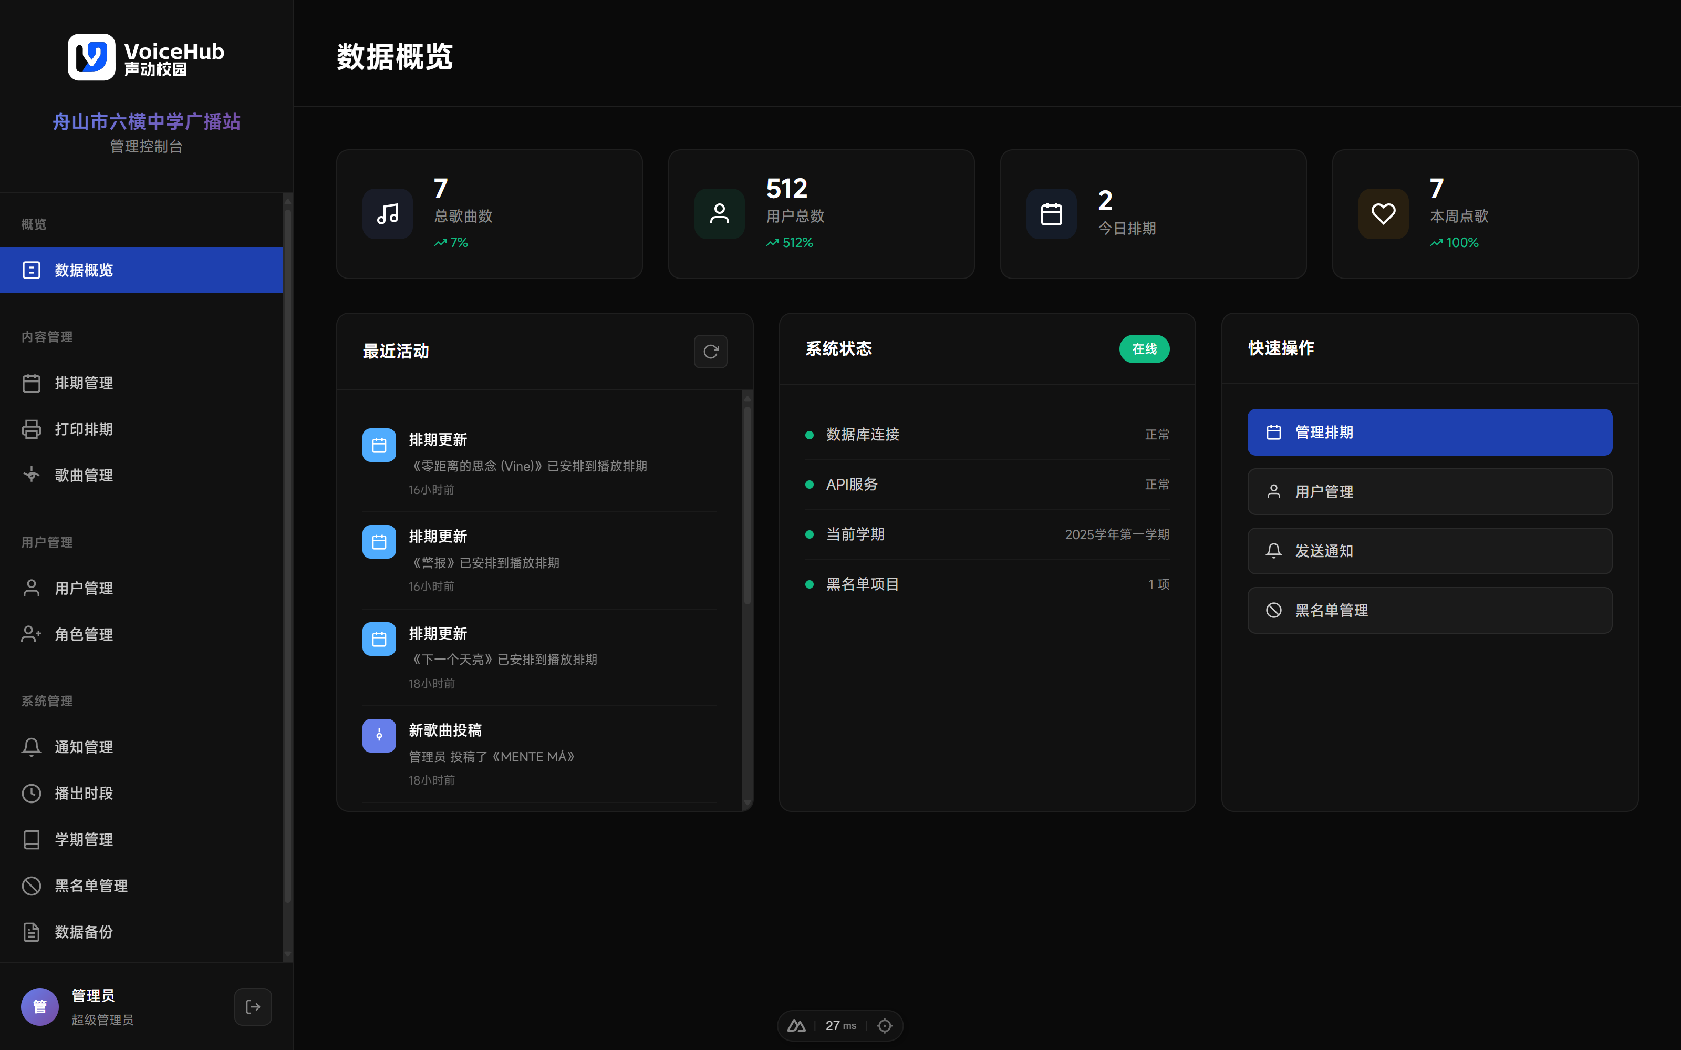Click the 512% growth indicator
Viewport: 1681px width, 1050px height.
[x=789, y=242]
